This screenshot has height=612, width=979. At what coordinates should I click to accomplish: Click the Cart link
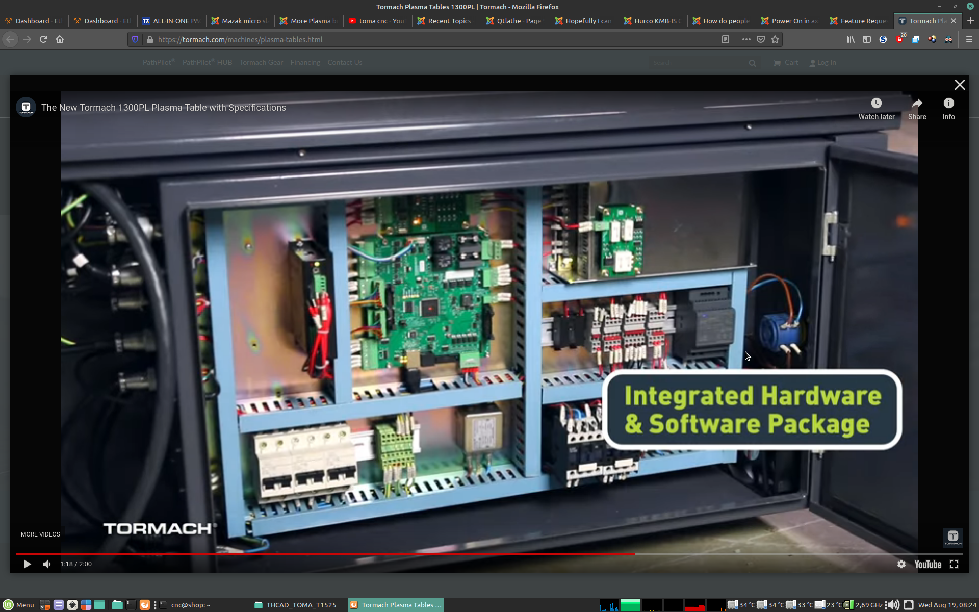tap(786, 62)
